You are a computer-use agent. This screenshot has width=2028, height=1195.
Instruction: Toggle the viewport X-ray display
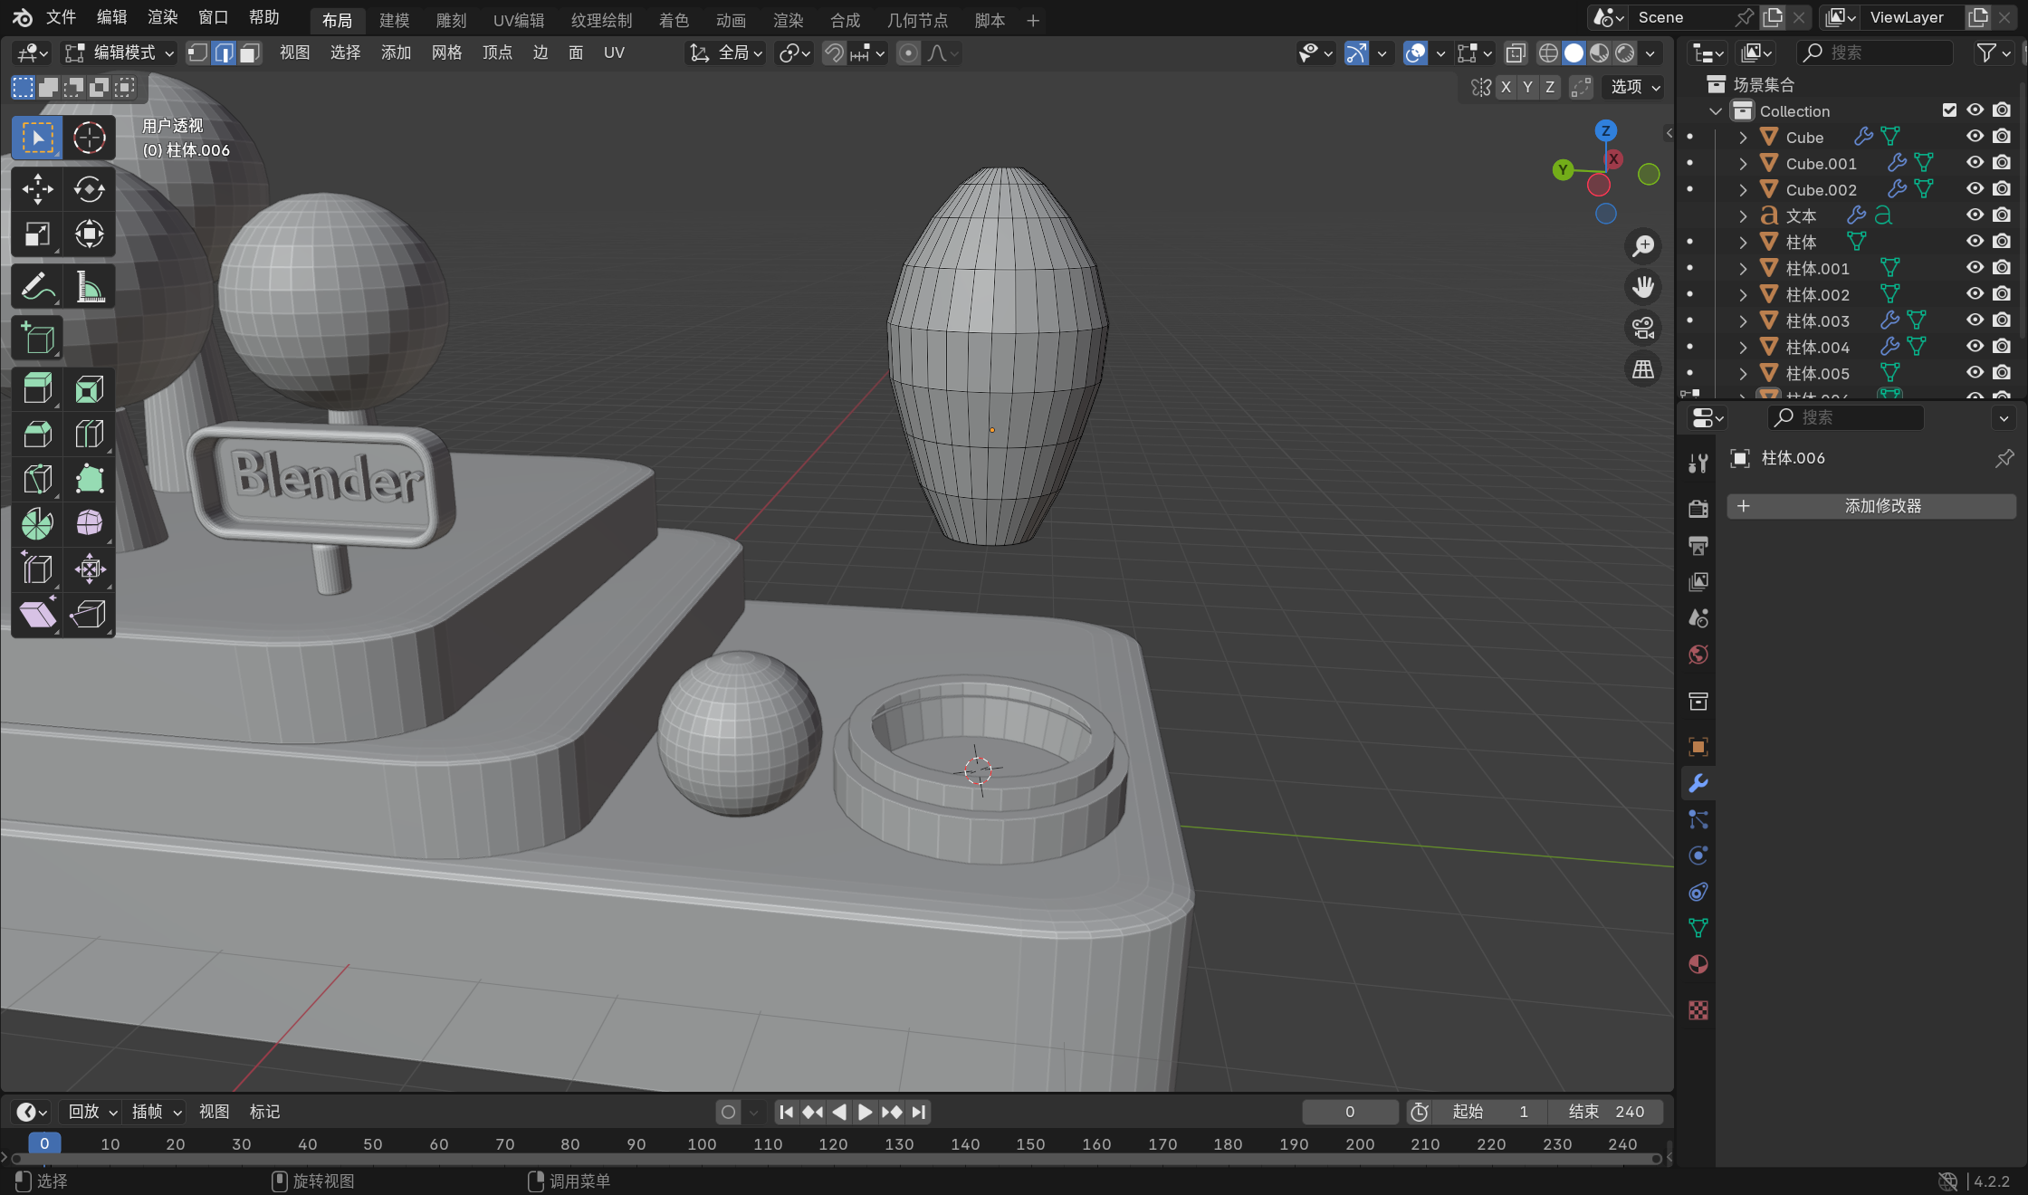pyautogui.click(x=1516, y=53)
